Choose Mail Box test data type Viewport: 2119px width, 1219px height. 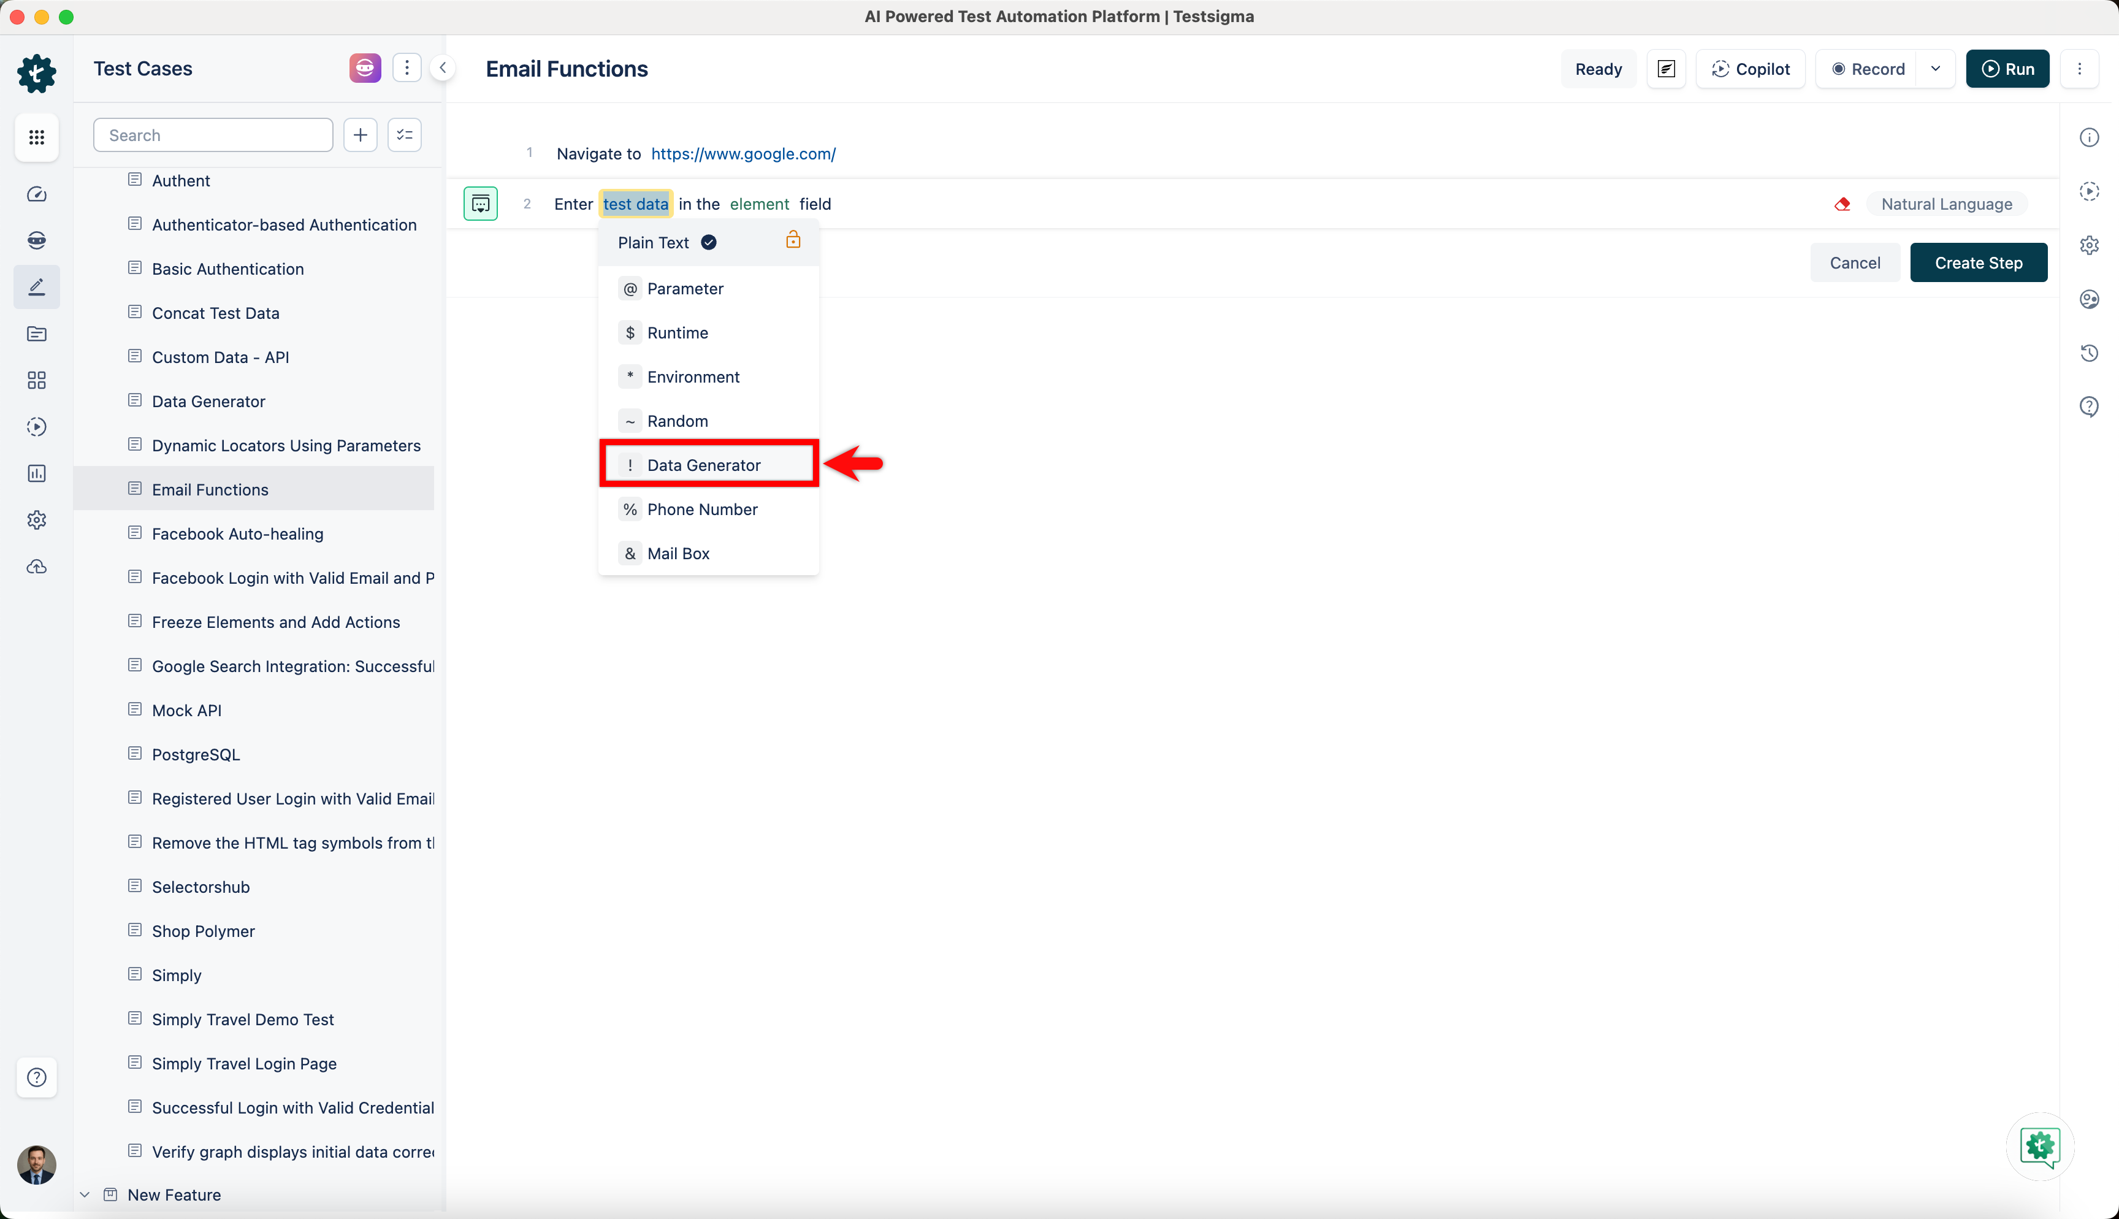(678, 554)
